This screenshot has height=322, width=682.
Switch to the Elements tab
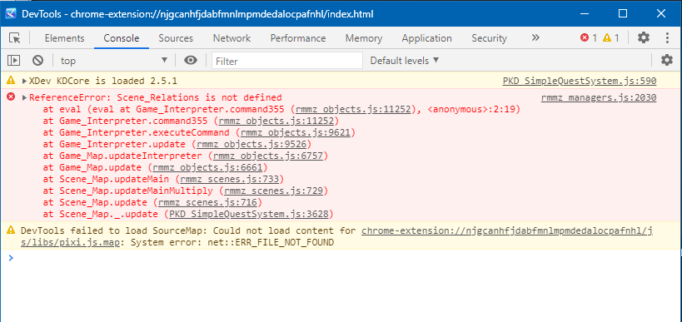[x=64, y=38]
